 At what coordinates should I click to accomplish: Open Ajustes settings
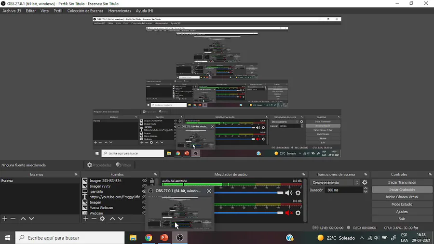[402, 212]
